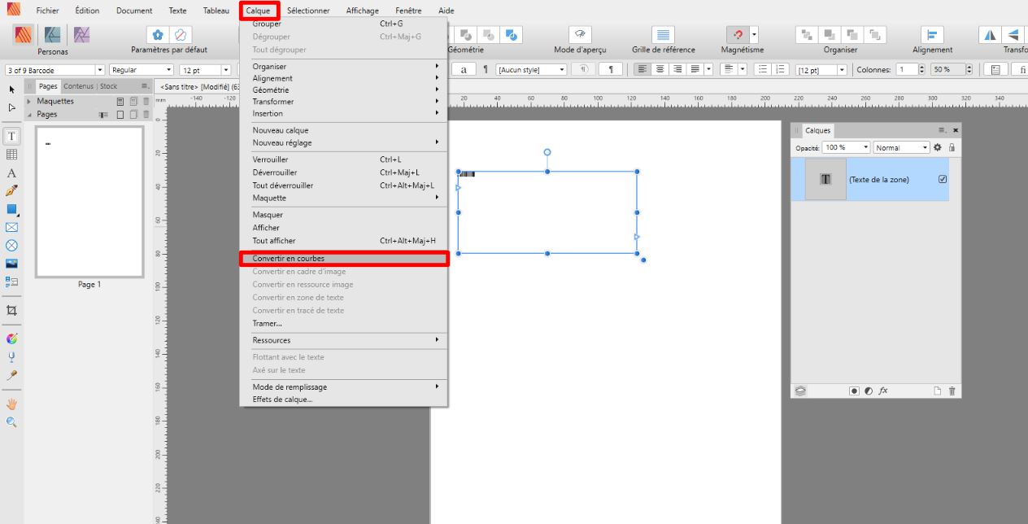Viewport: 1028px width, 524px height.
Task: Select the Table tool
Action: 11,155
